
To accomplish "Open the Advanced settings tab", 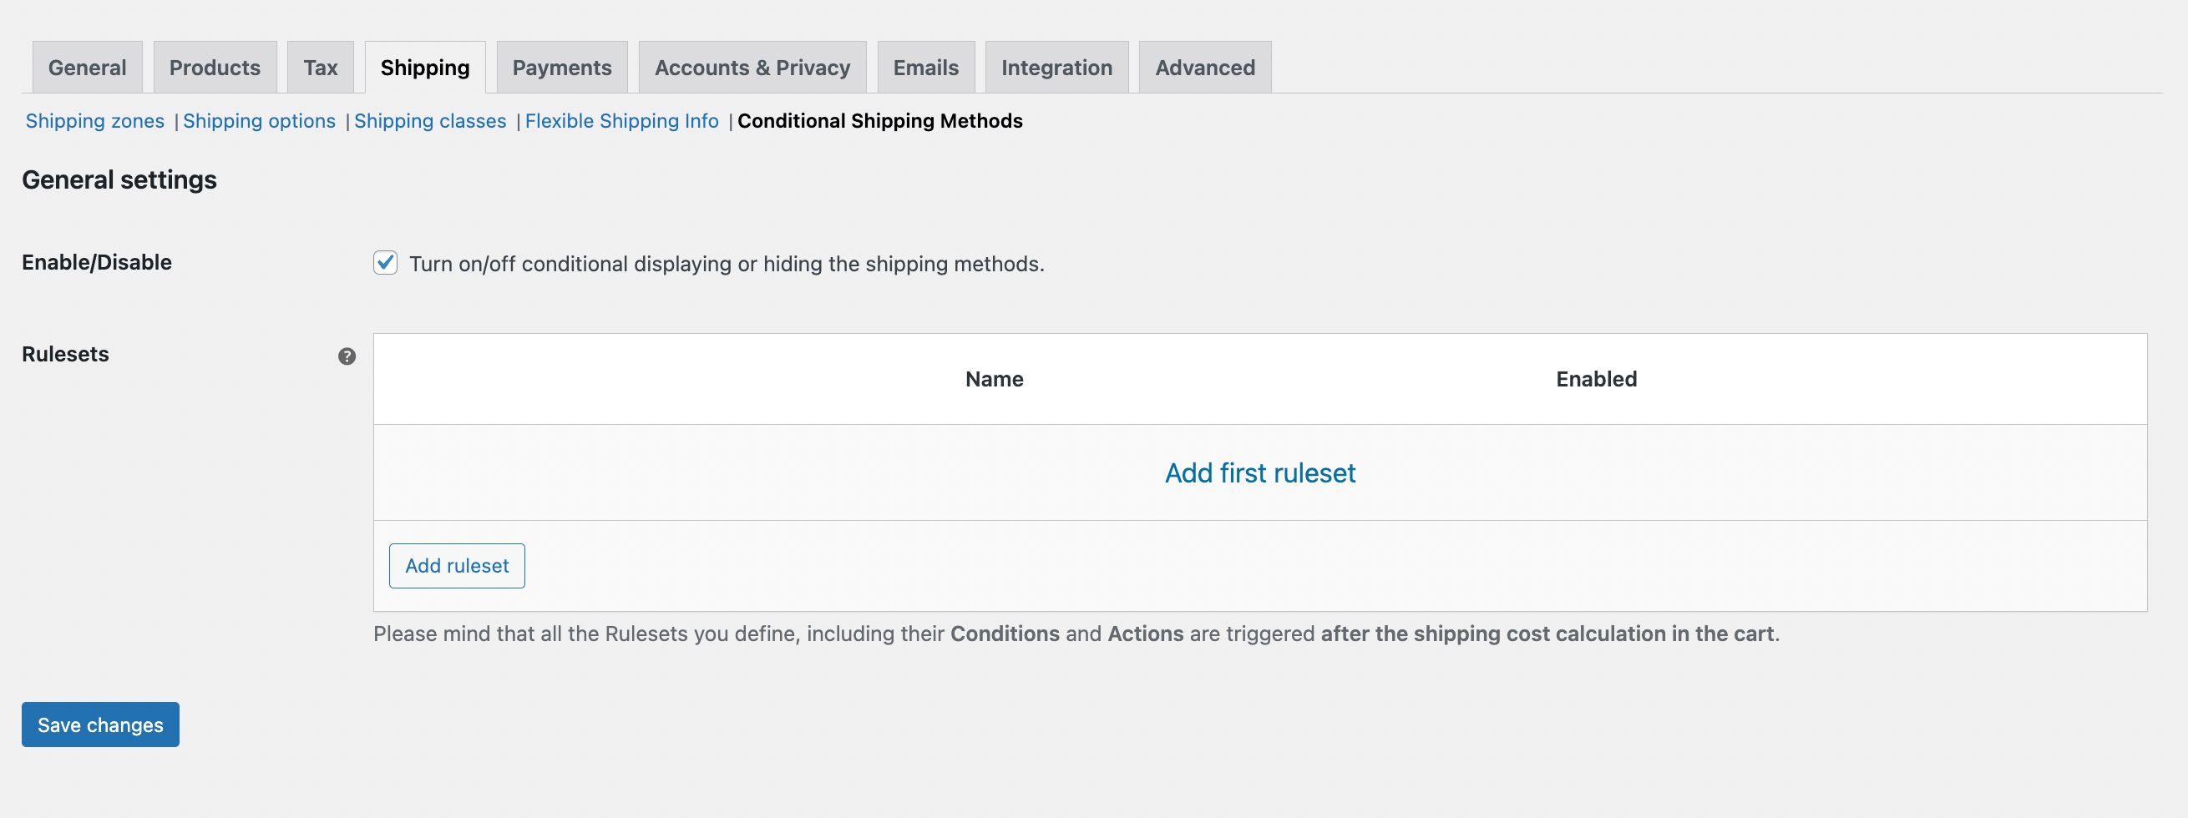I will coord(1204,67).
